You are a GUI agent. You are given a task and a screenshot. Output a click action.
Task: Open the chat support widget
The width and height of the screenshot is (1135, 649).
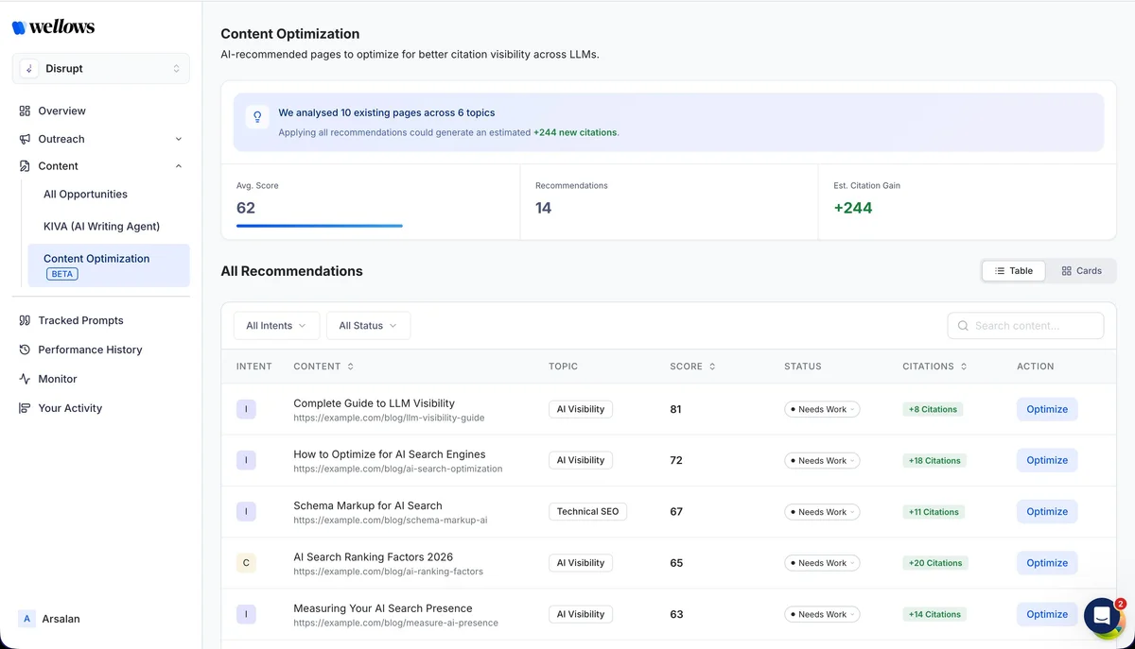[x=1101, y=616]
